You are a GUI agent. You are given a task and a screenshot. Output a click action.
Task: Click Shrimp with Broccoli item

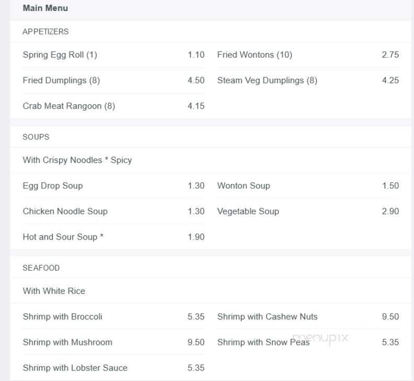tap(63, 317)
